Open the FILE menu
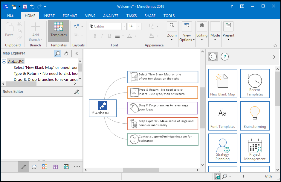 point(10,16)
